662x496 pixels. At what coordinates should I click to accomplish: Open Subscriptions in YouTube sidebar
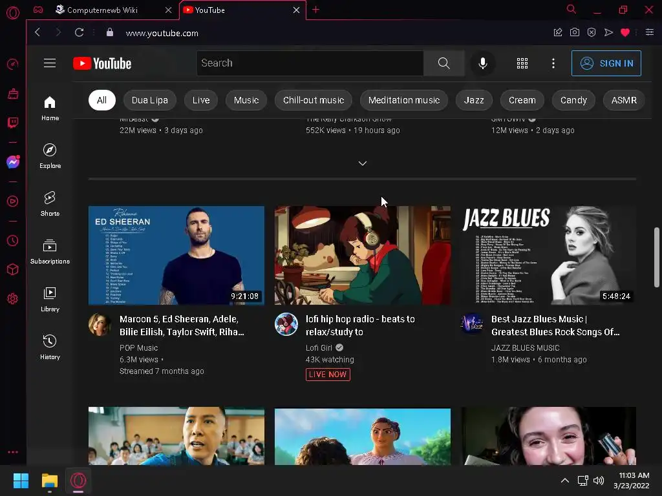pyautogui.click(x=50, y=251)
